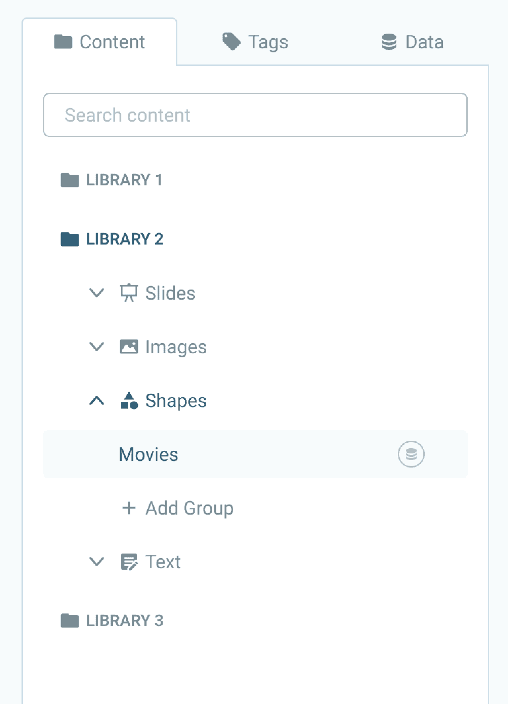Switch to the Data tab
The height and width of the screenshot is (704, 508).
tap(413, 42)
